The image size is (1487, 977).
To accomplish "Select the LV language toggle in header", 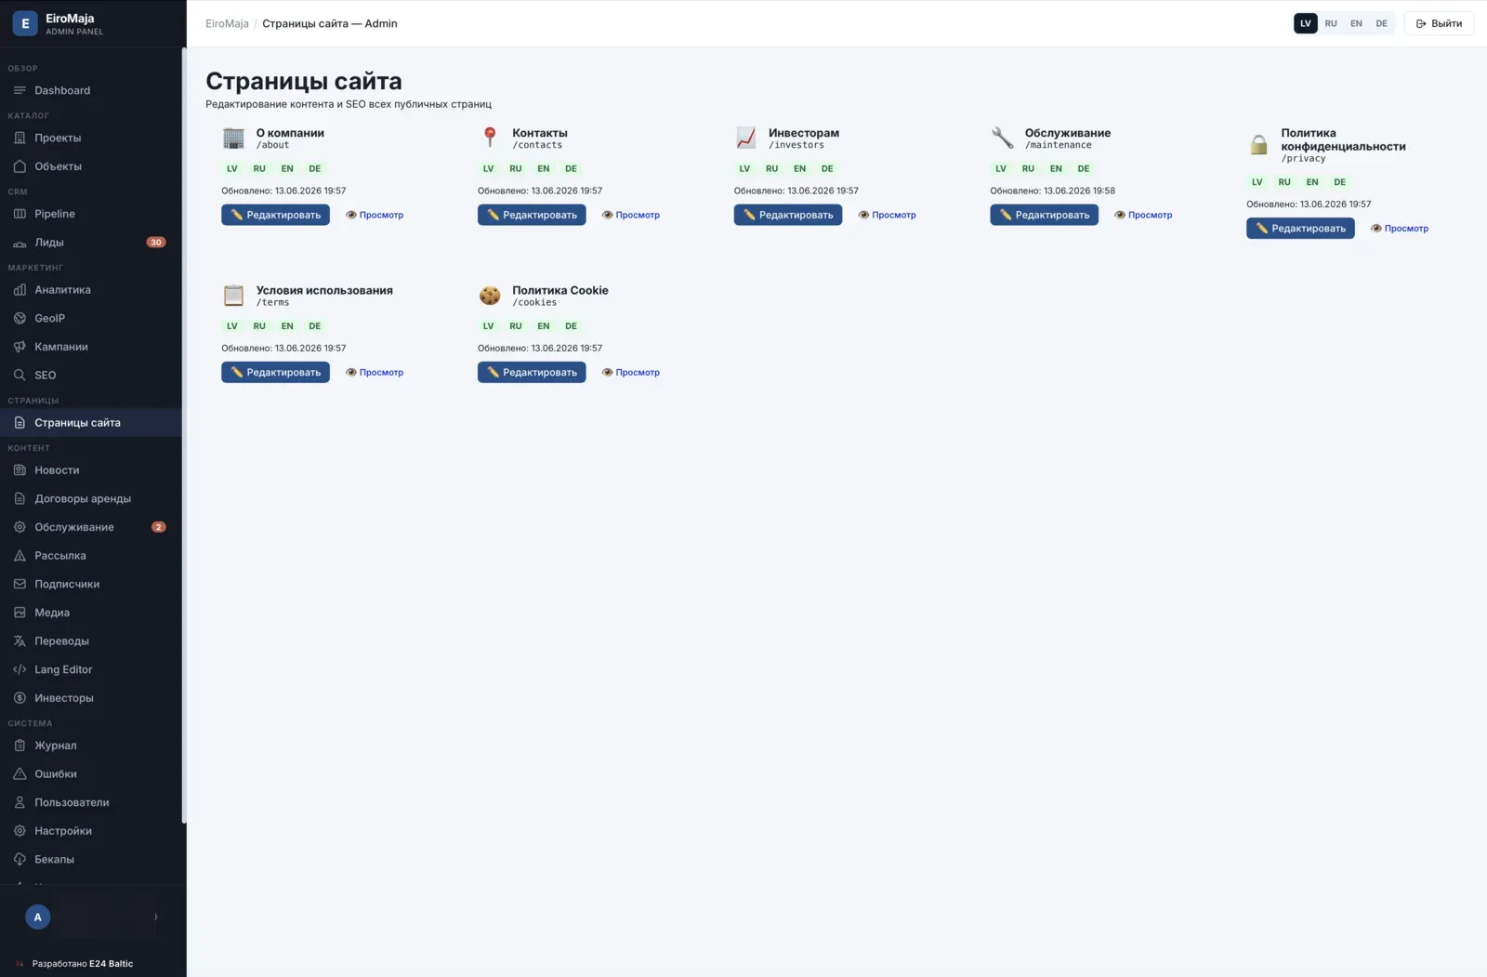I will pyautogui.click(x=1306, y=23).
